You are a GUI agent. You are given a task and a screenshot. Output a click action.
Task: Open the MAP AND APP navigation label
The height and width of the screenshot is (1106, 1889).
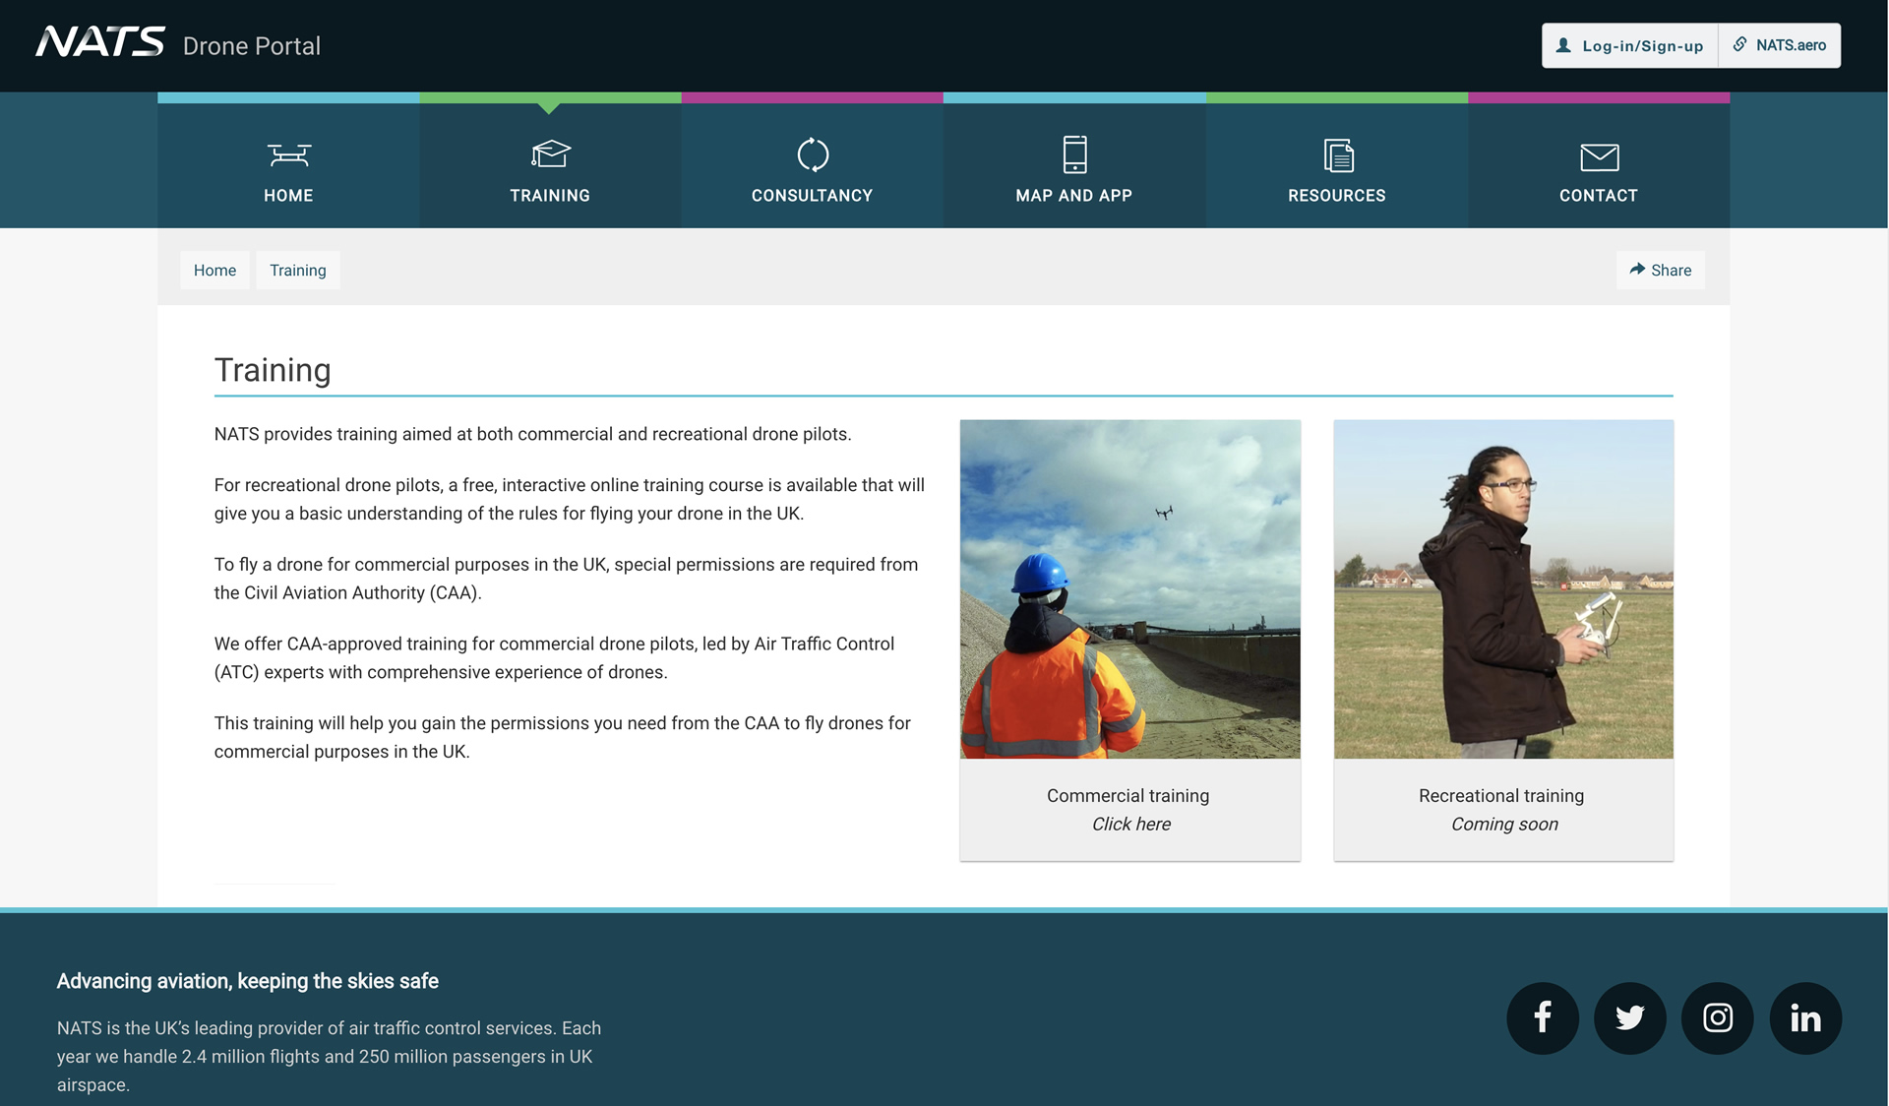point(1074,196)
